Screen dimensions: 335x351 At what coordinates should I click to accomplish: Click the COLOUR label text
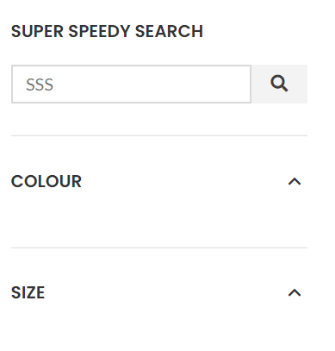click(47, 181)
